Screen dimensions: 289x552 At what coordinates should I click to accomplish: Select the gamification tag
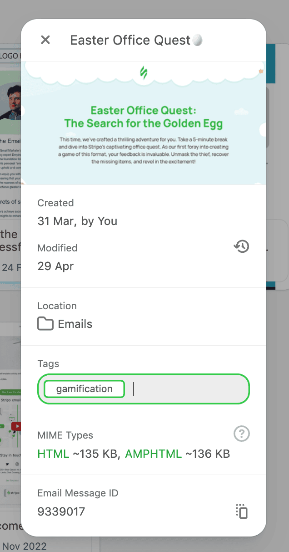84,388
